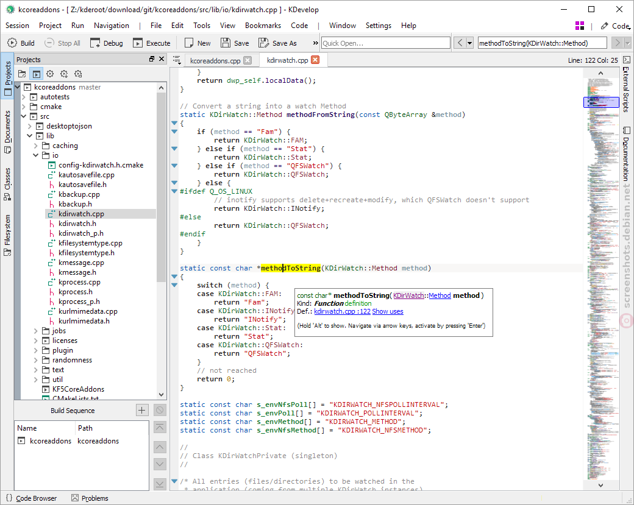Click the Show uses link in tooltip
Screen dimensions: 634x505
pos(387,311)
